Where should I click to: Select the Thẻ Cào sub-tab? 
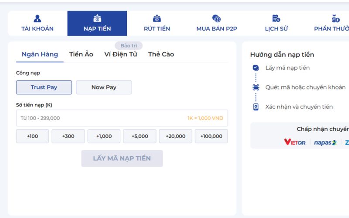161,54
